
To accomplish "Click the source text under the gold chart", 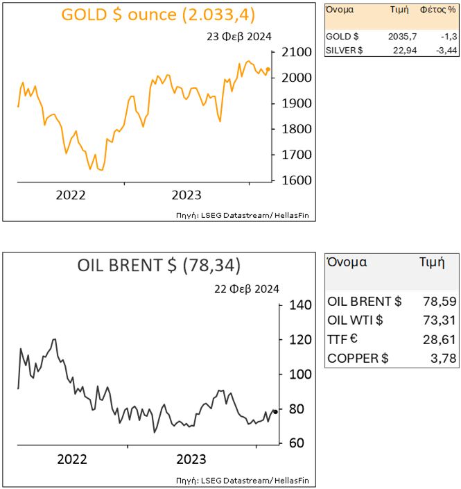I will [242, 216].
